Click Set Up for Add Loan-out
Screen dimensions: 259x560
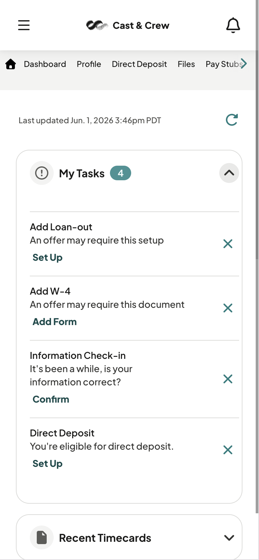(48, 258)
